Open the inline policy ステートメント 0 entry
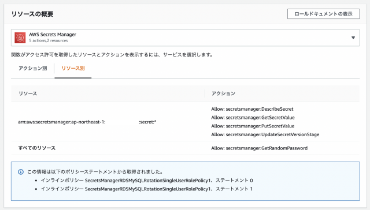 point(146,181)
